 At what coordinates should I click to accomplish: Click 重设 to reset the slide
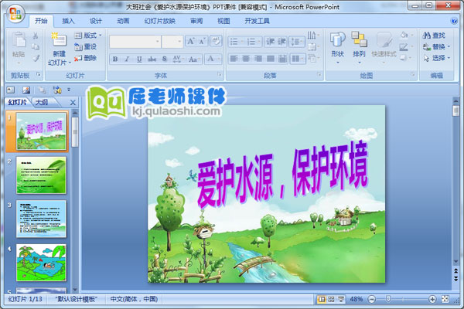click(86, 46)
